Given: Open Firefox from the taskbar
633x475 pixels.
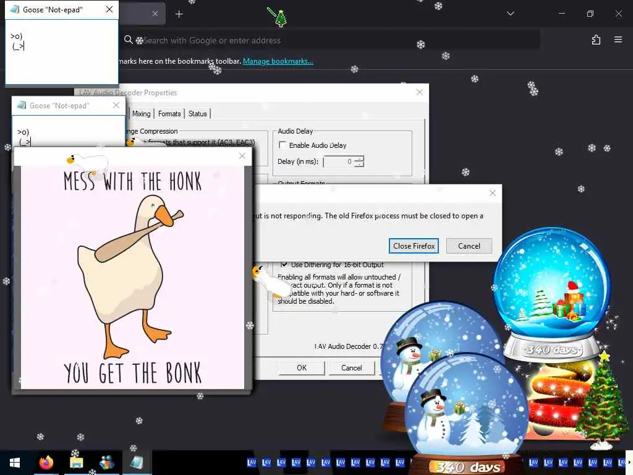Looking at the screenshot, I should click(46, 463).
